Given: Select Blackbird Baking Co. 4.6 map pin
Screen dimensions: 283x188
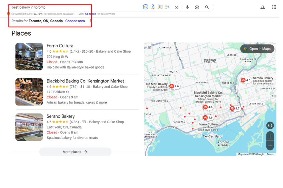Looking at the screenshot, I should point(208,107).
